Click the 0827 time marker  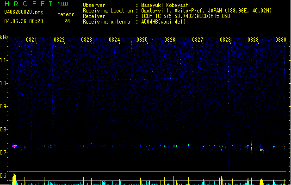click(x=198, y=40)
